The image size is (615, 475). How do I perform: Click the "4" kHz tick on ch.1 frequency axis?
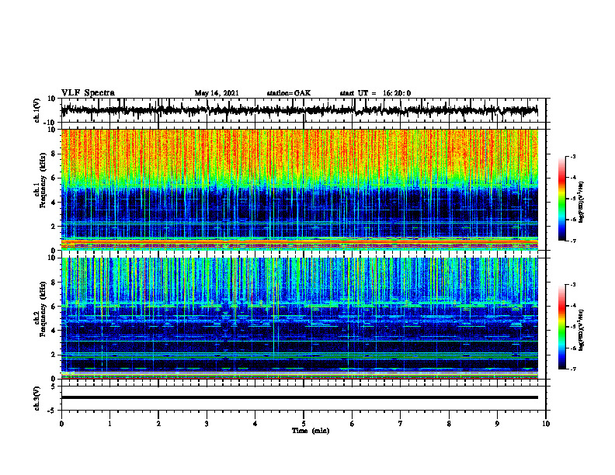coord(54,203)
